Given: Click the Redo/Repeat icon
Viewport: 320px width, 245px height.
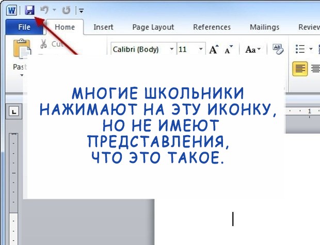Looking at the screenshot, I should [x=66, y=9].
